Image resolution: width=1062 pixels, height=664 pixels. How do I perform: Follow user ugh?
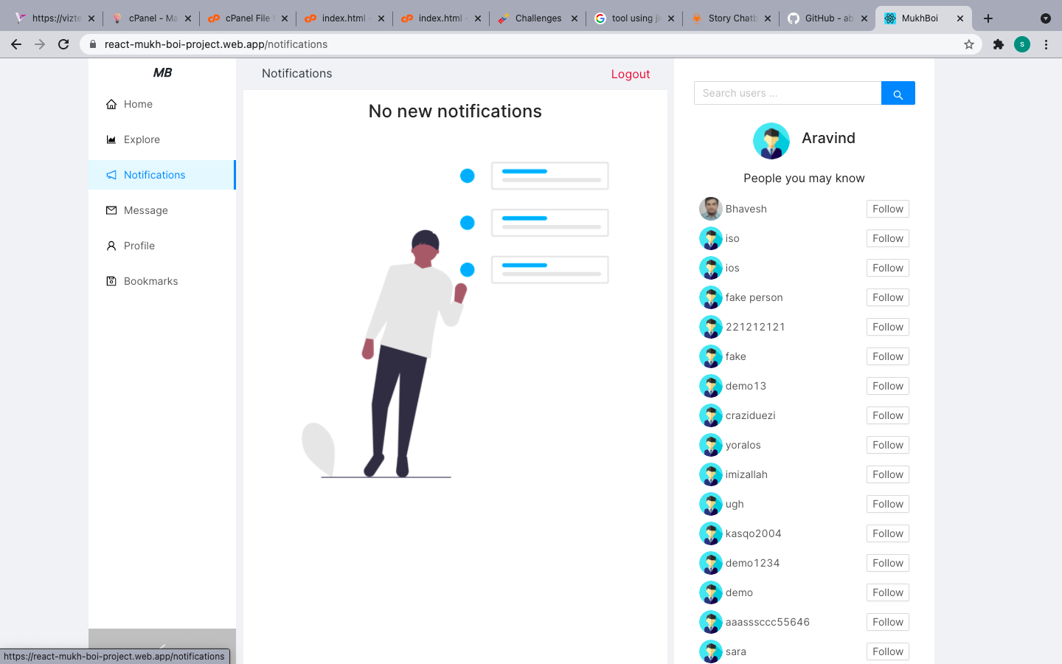click(888, 504)
